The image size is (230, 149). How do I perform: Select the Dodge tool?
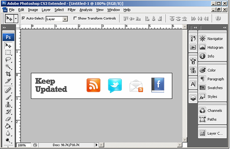coord(8,140)
